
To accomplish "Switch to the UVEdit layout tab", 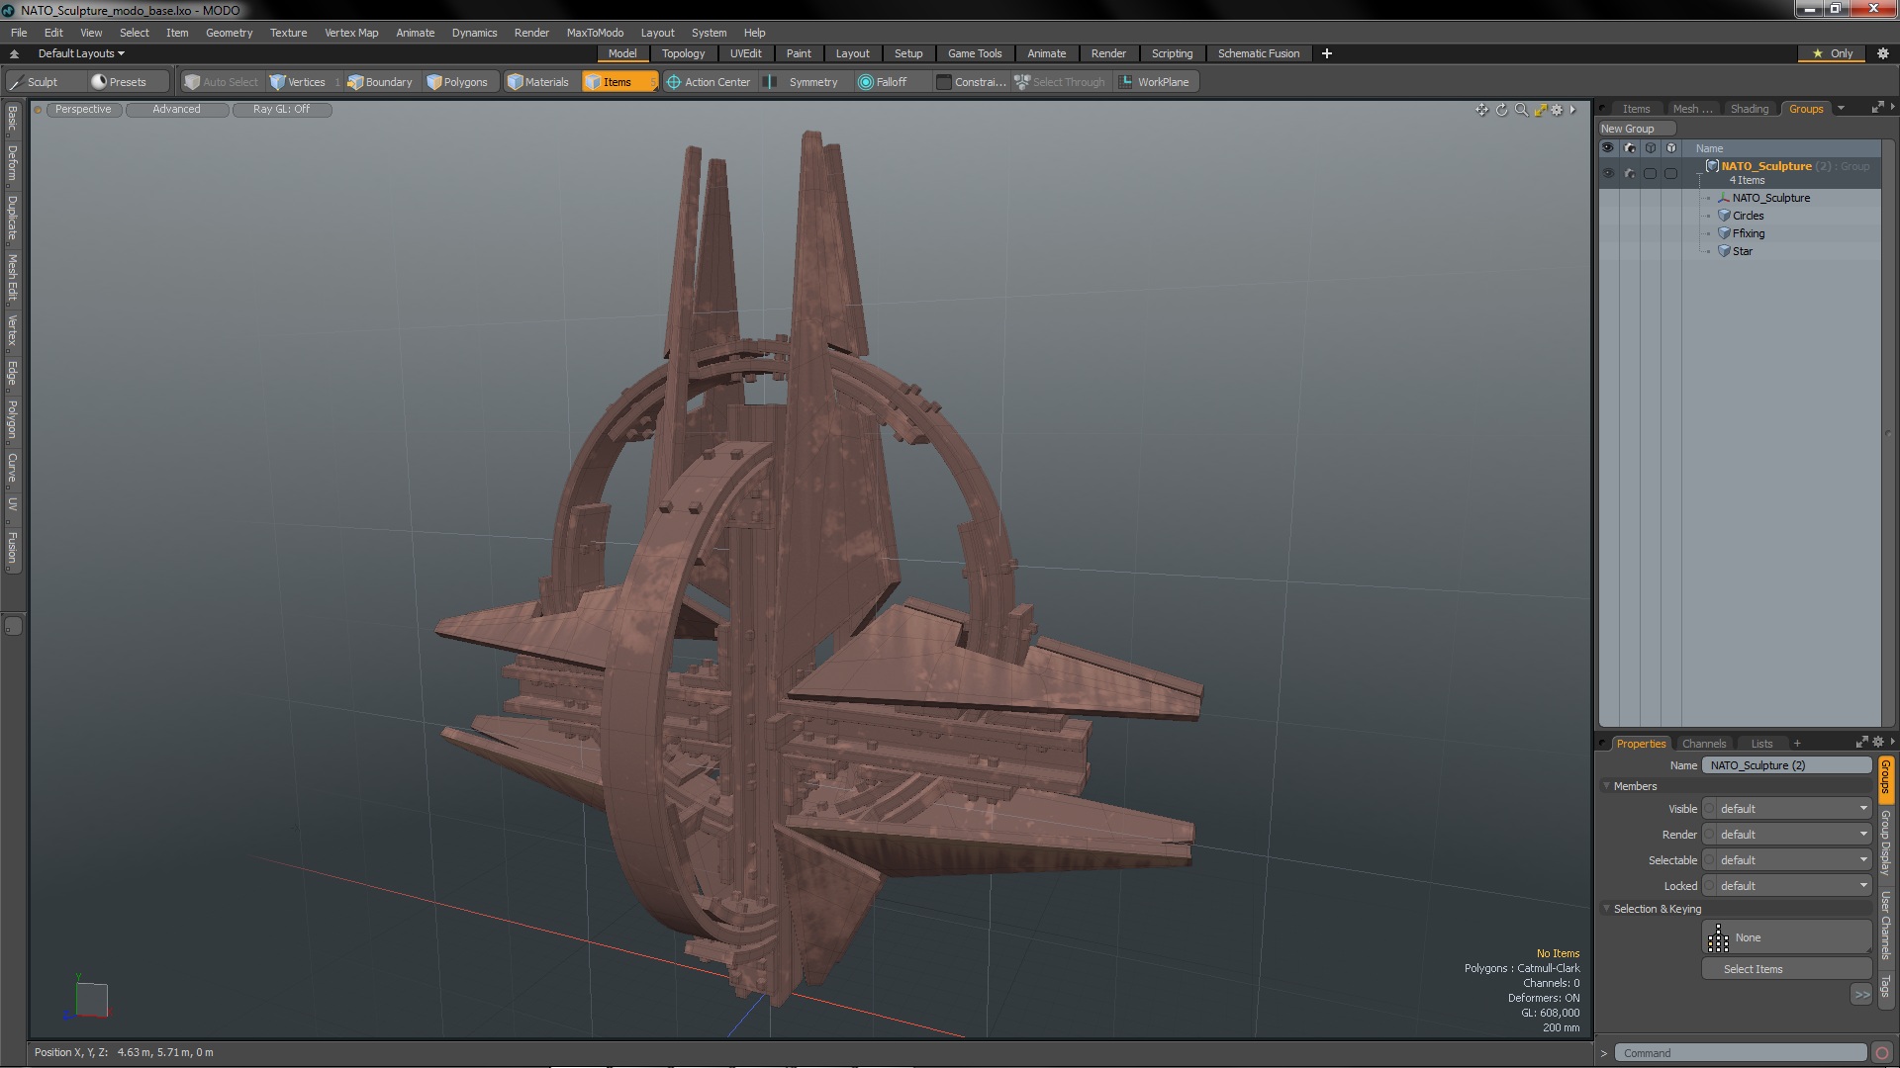I will tap(745, 53).
